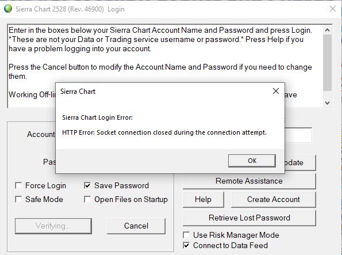This screenshot has width=342, height=255.
Task: Close the Sierra Chart Login window
Action: click(x=333, y=9)
